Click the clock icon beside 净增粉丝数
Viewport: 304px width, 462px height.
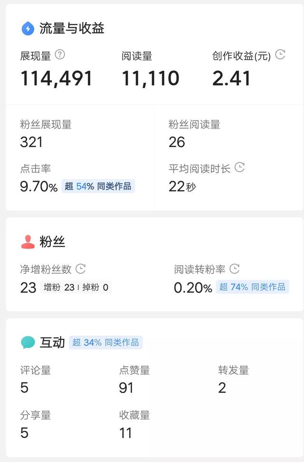pyautogui.click(x=81, y=269)
